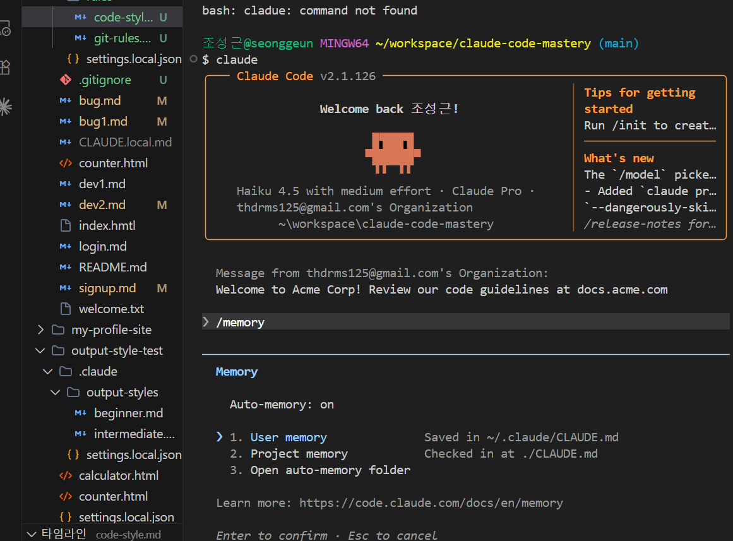Click the git icon next to .gitignore
This screenshot has height=541, width=733.
click(x=66, y=80)
